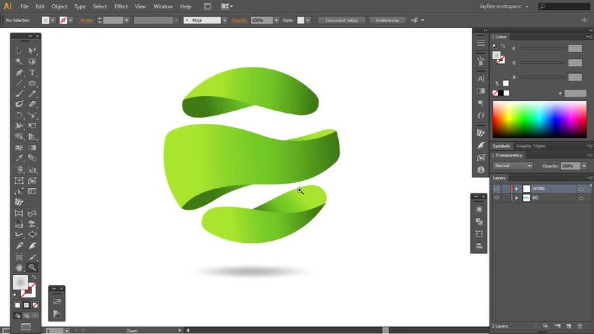Open the Info panel icon
The image size is (594, 334).
point(481,170)
